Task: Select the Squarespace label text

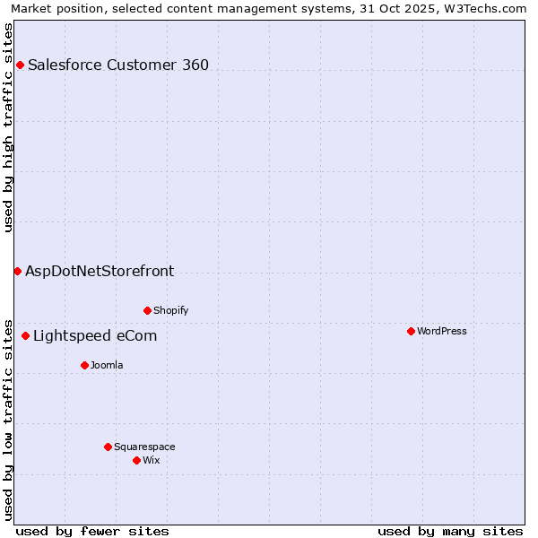Action: pos(144,447)
